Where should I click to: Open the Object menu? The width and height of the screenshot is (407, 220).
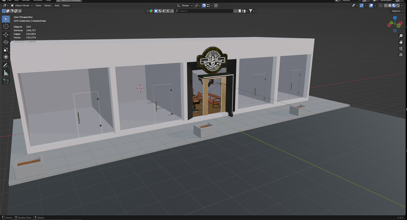66,6
